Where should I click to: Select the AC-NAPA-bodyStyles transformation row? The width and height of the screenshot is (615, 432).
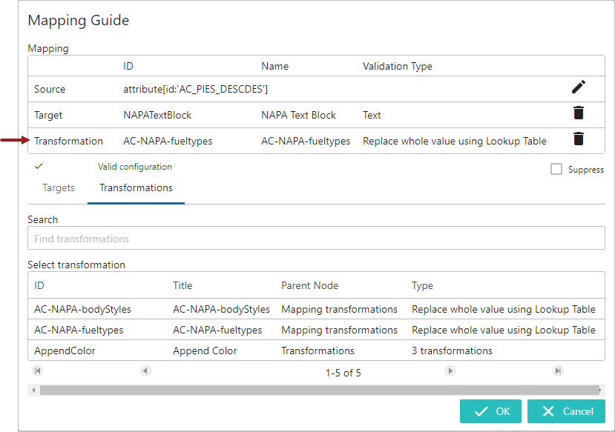coord(223,309)
